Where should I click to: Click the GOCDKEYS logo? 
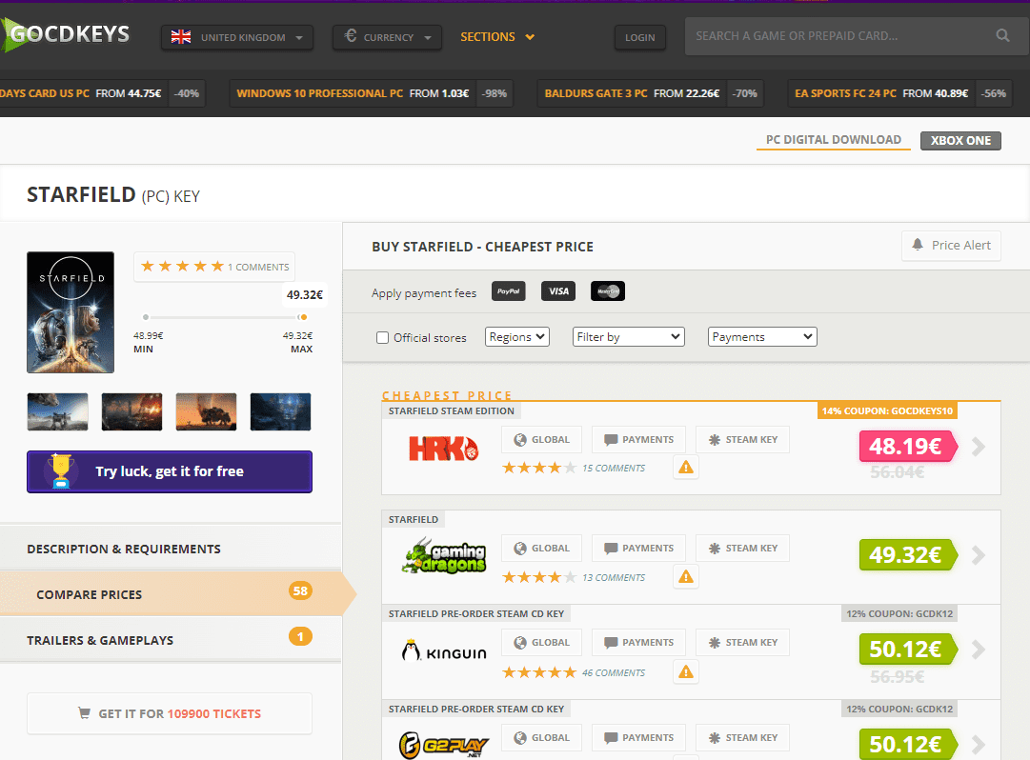[67, 36]
